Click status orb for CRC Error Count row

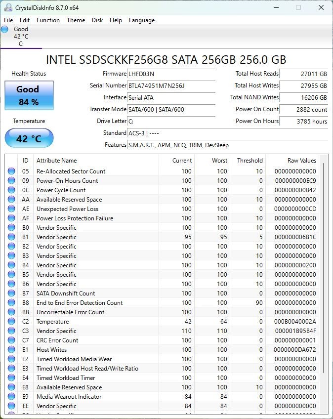tap(11, 340)
